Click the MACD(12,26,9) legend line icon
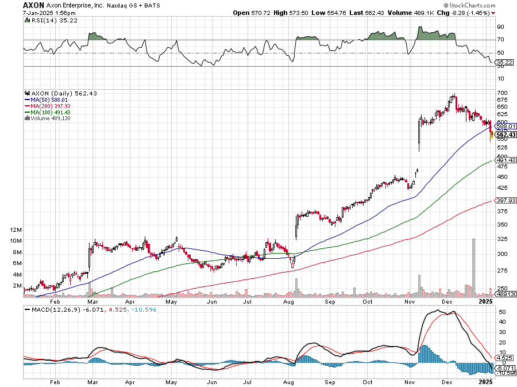Image resolution: width=517 pixels, height=387 pixels. pos(26,310)
